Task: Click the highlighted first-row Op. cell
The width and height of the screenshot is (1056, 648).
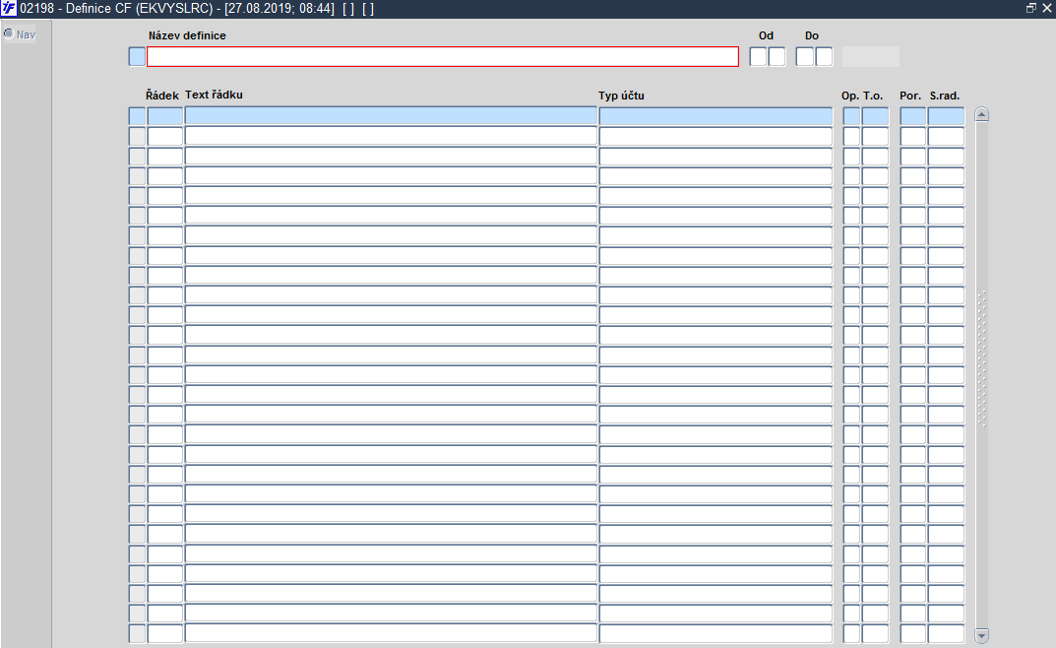Action: pos(851,116)
